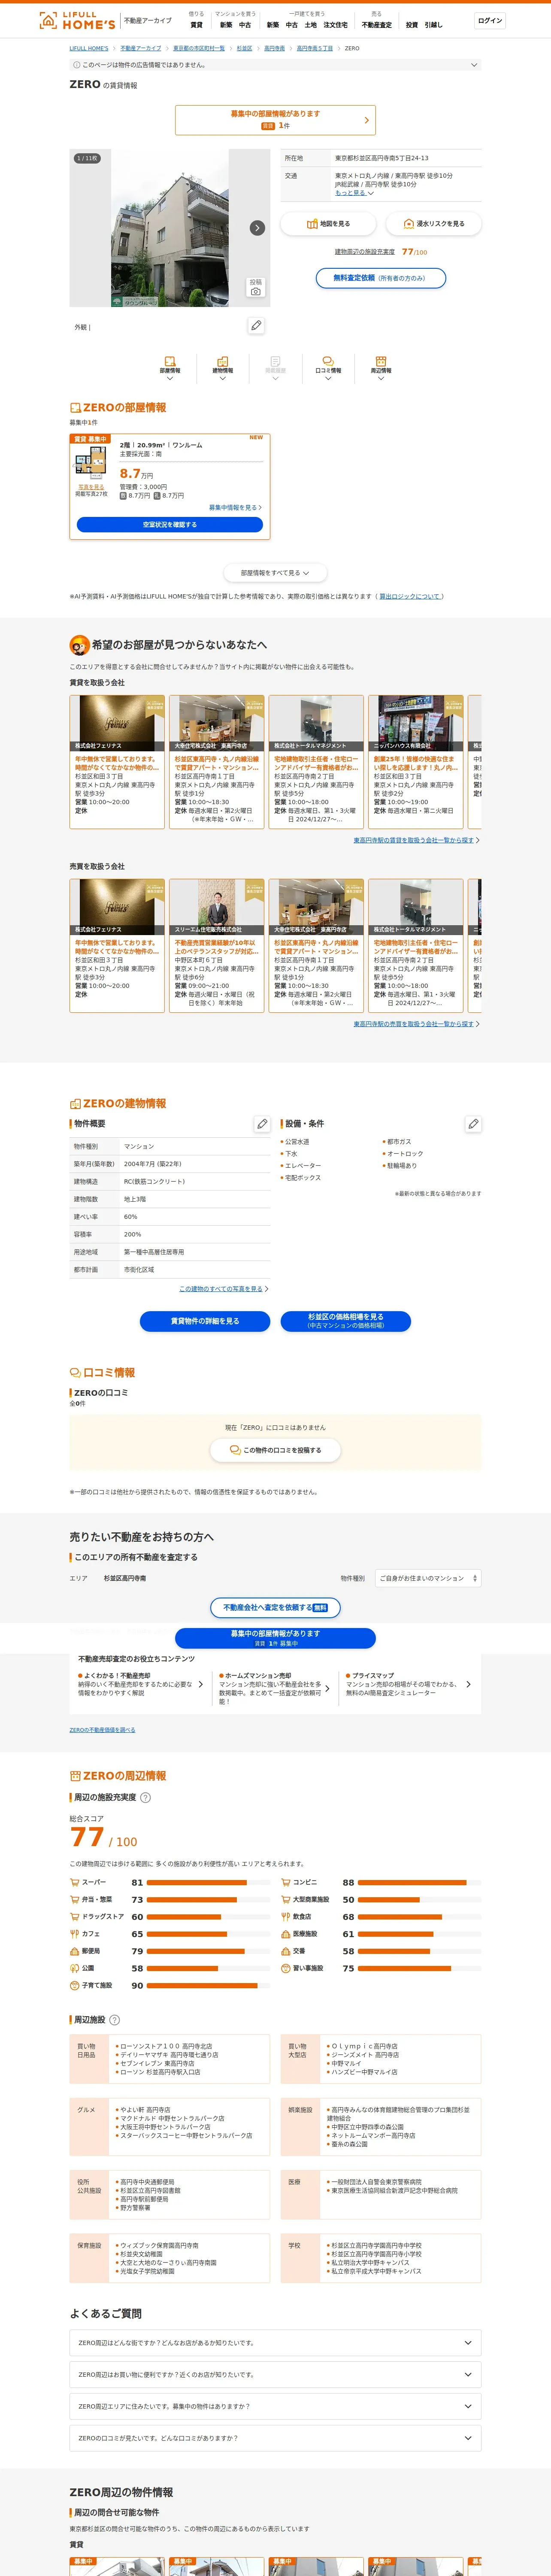Open ニッパンハウス rental company card
This screenshot has width=551, height=2576.
[416, 762]
